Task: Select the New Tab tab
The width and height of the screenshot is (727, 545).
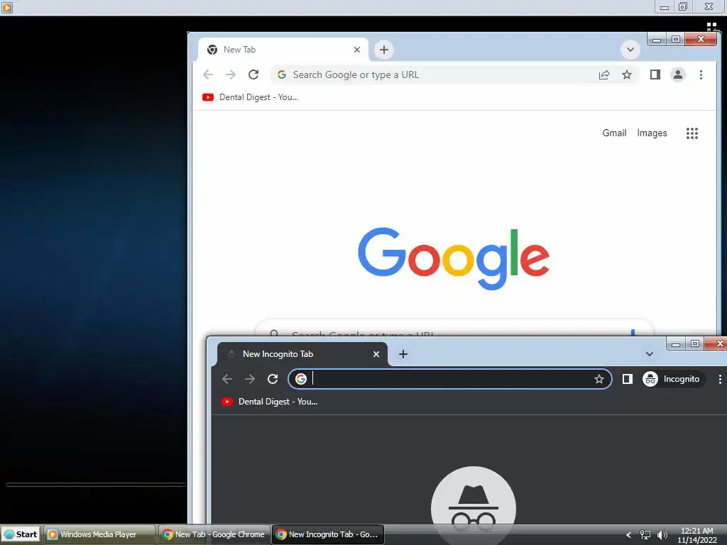Action: pyautogui.click(x=283, y=50)
